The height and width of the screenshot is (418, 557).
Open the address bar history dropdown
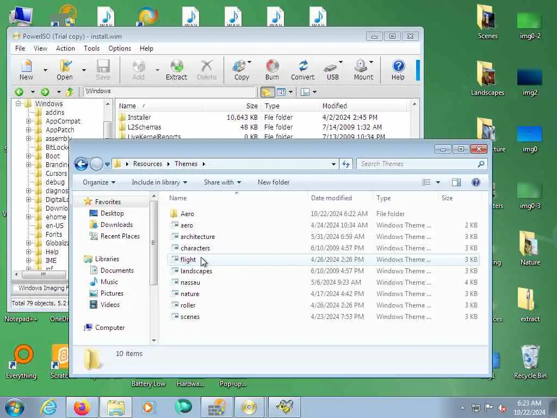click(x=333, y=164)
